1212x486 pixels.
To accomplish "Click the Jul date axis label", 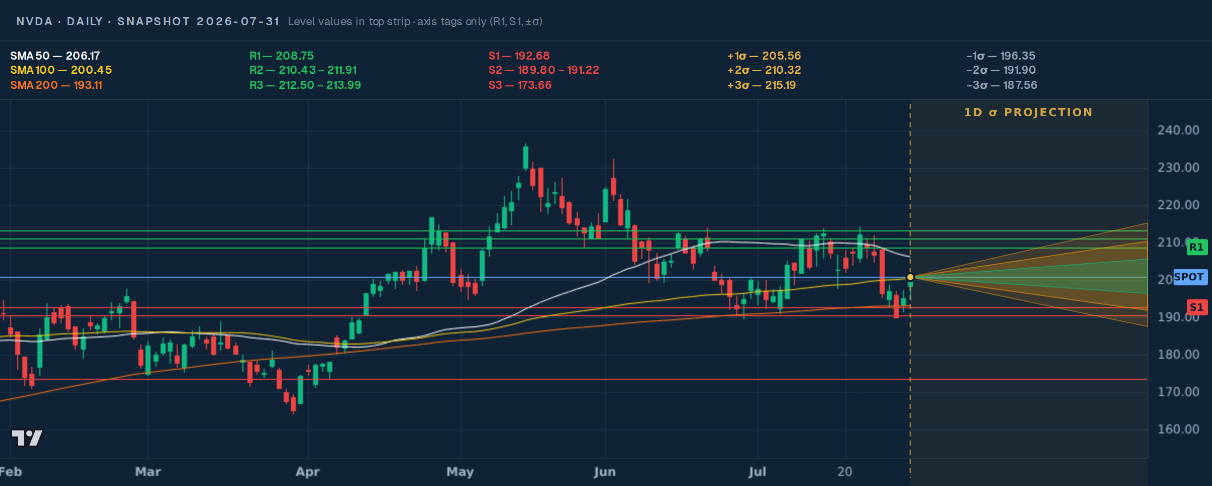I will (757, 472).
